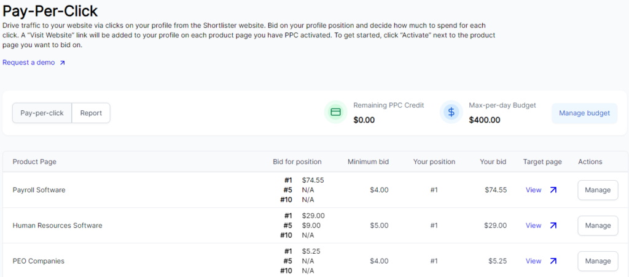
Task: Open external arrow icon for Payroll Software
Action: pos(553,190)
